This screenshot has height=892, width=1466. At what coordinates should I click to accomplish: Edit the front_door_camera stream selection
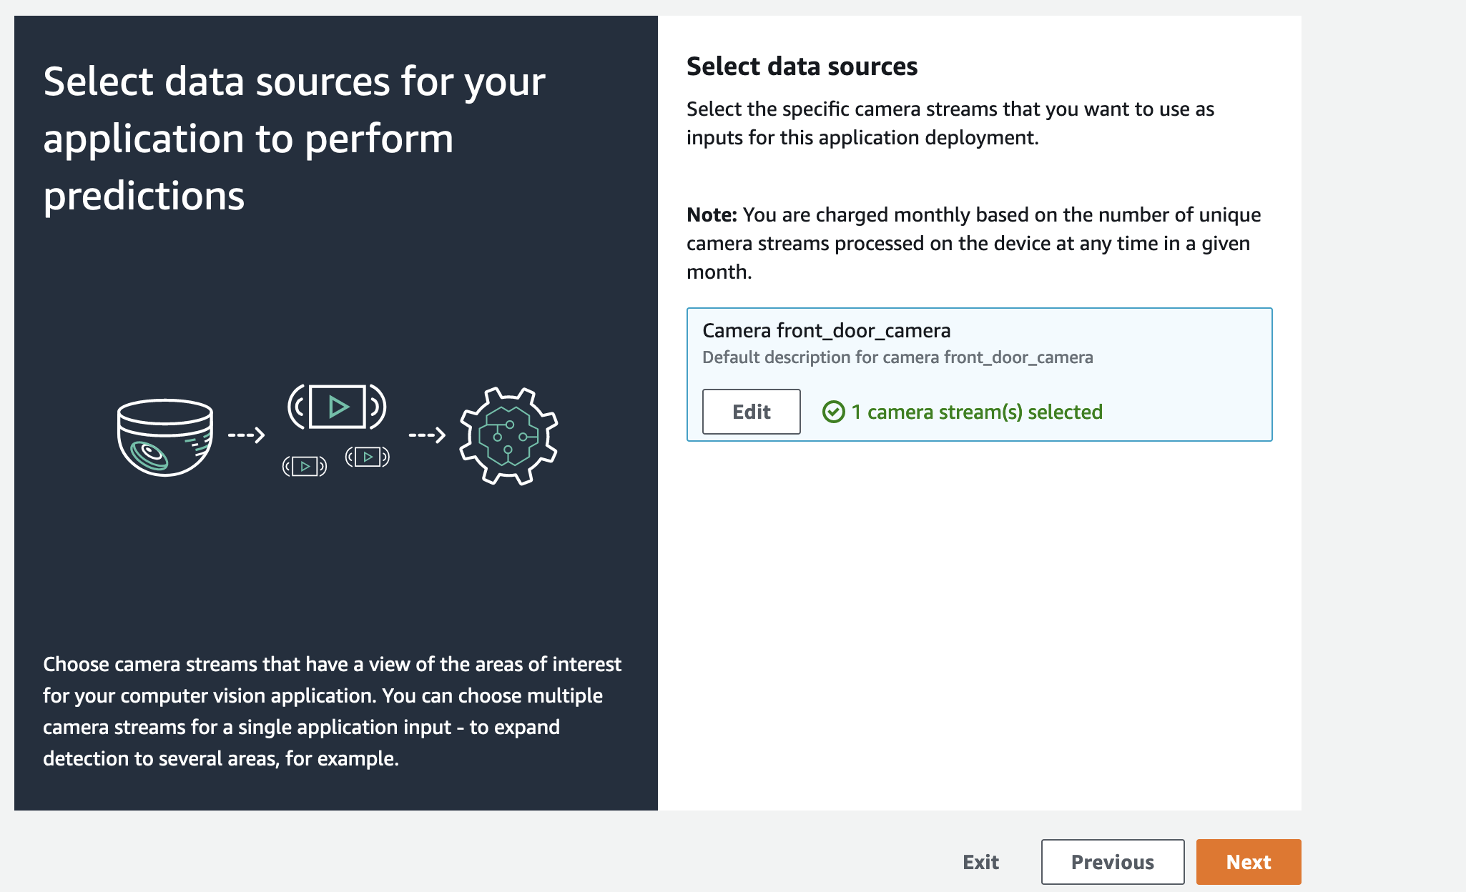point(751,412)
